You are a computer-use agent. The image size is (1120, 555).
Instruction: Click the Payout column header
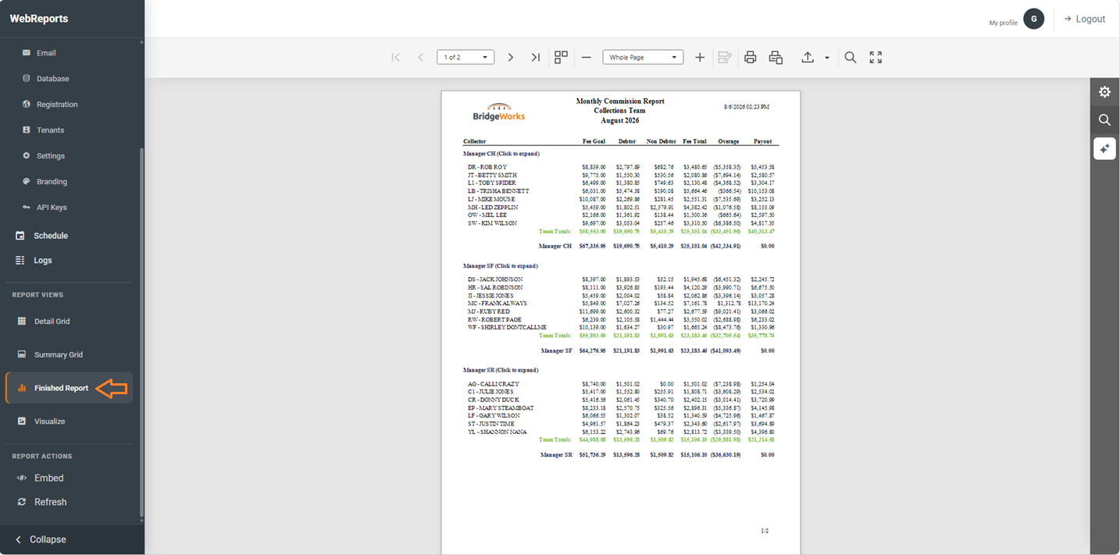(x=763, y=141)
